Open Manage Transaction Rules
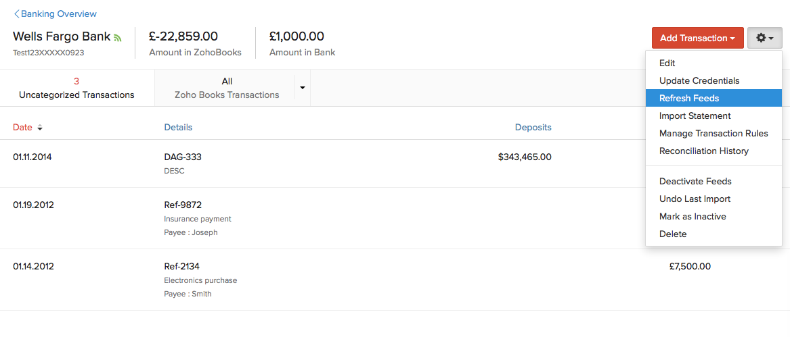The height and width of the screenshot is (337, 790). pos(714,133)
